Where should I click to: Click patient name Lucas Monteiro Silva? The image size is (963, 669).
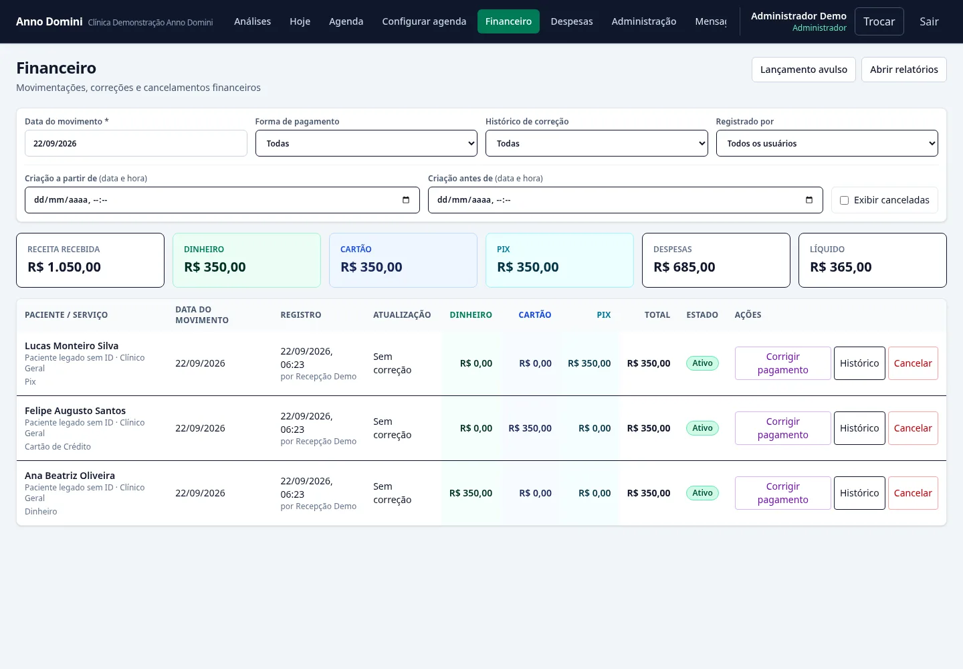(72, 346)
